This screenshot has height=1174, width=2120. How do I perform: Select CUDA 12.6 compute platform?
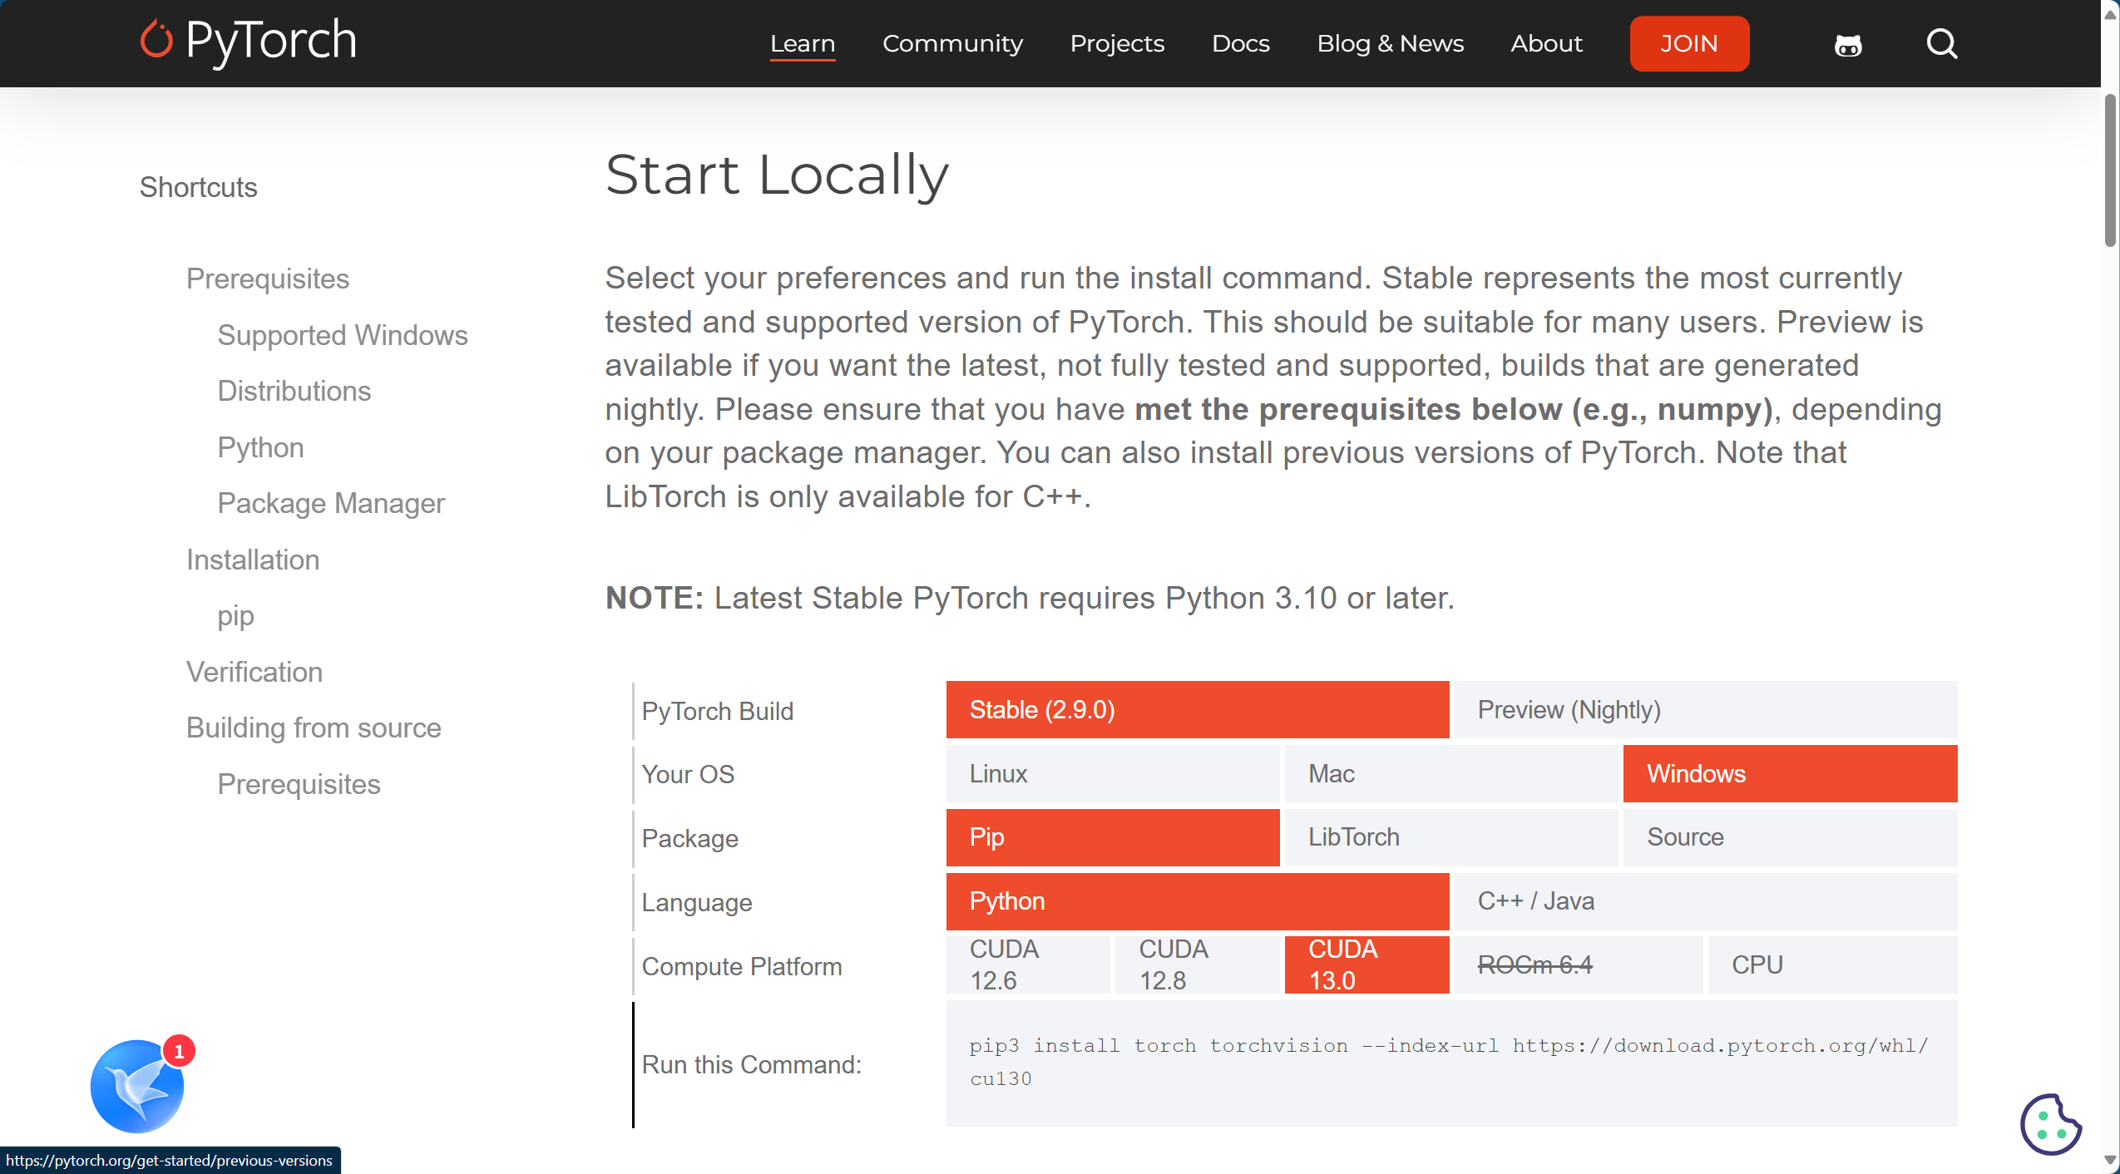[x=1027, y=964]
